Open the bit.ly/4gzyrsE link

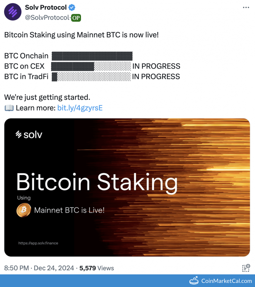pyautogui.click(x=80, y=108)
